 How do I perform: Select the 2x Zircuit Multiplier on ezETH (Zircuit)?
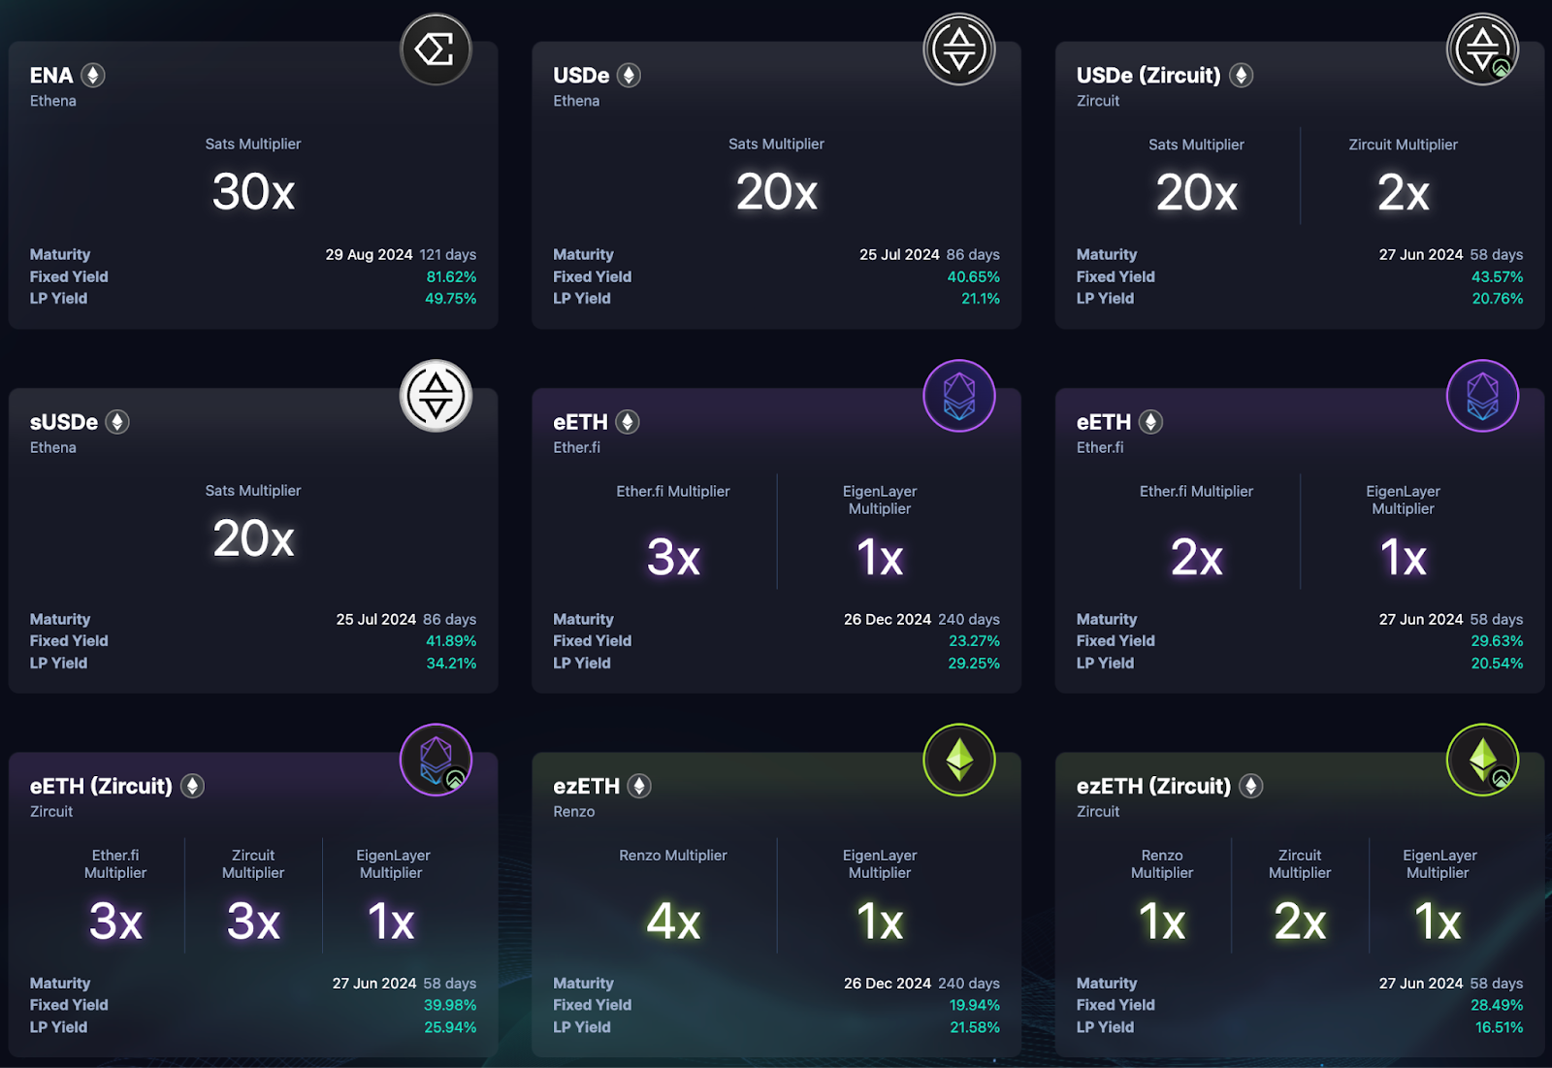1300,922
